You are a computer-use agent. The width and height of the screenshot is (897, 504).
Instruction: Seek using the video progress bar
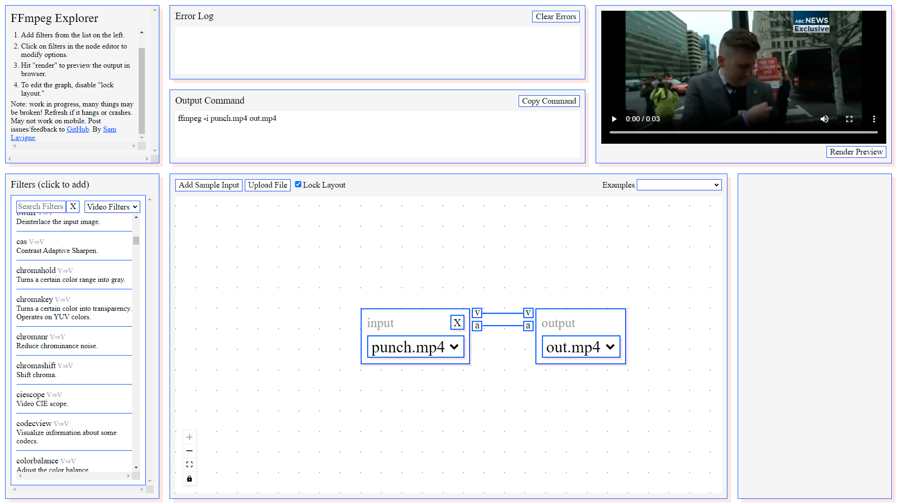[x=743, y=133]
